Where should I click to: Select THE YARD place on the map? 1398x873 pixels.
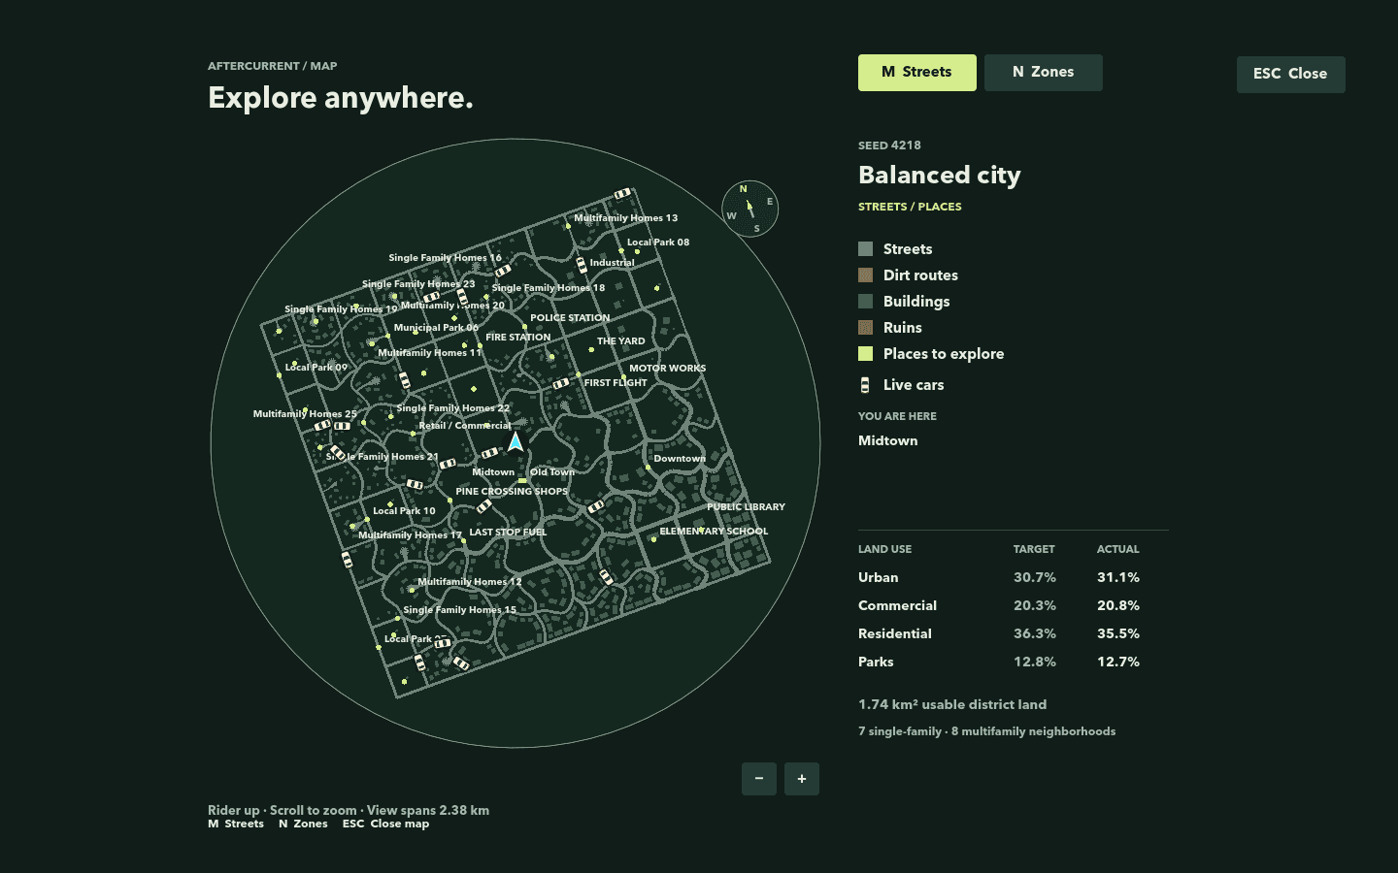click(x=621, y=341)
